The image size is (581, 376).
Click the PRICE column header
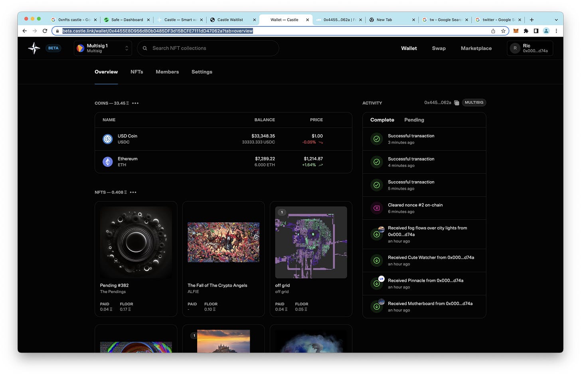(316, 120)
